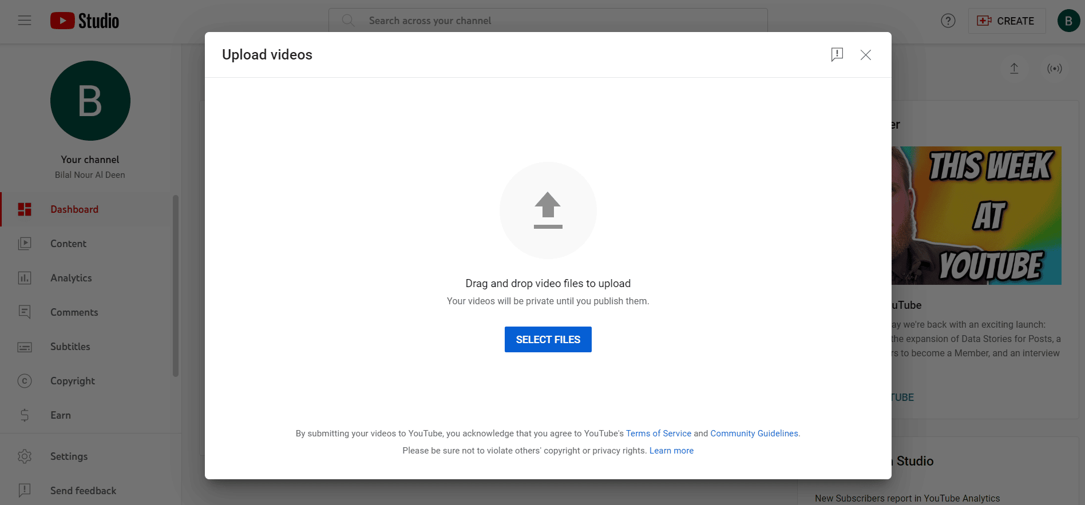Click the Comments speech icon

point(25,312)
